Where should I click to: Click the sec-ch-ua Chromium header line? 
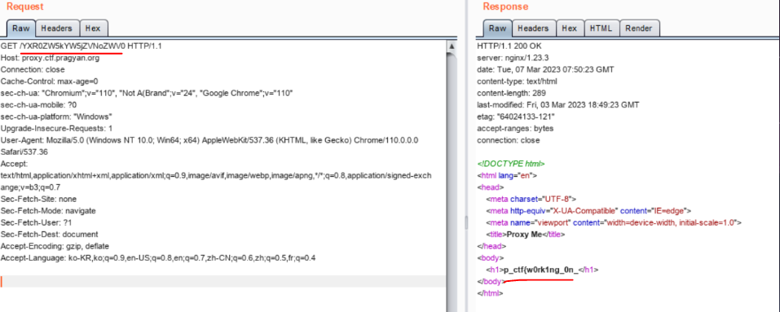pos(147,93)
